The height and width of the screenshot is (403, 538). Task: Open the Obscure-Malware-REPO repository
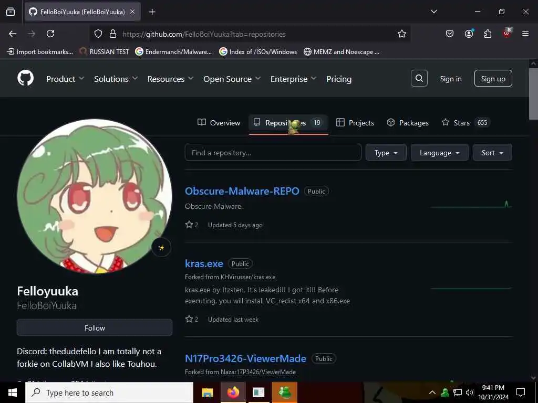242,191
